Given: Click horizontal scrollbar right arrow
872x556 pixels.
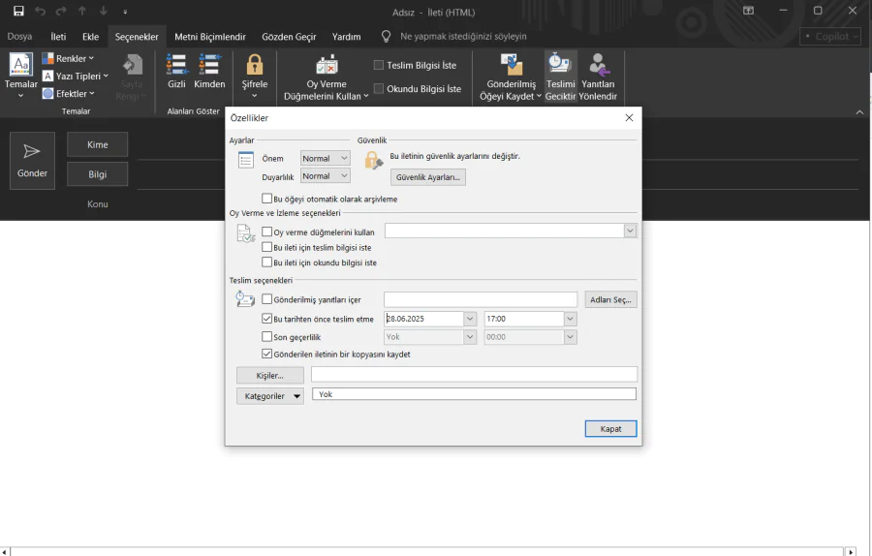Looking at the screenshot, I should click(x=851, y=551).
